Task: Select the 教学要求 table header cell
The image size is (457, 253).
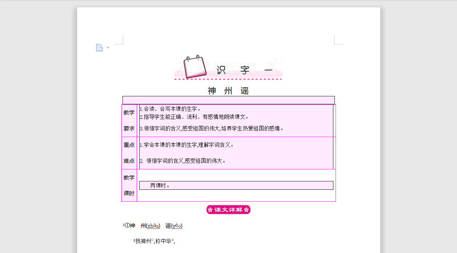Action: coord(129,120)
